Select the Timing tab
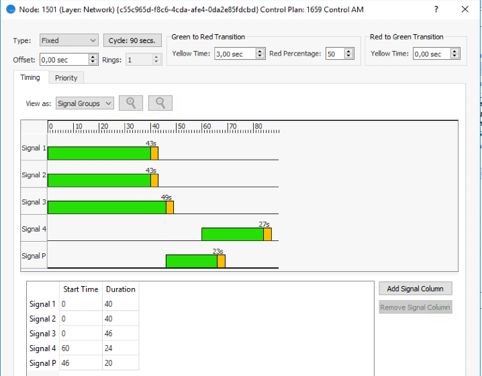The height and width of the screenshot is (376, 482). 30,78
